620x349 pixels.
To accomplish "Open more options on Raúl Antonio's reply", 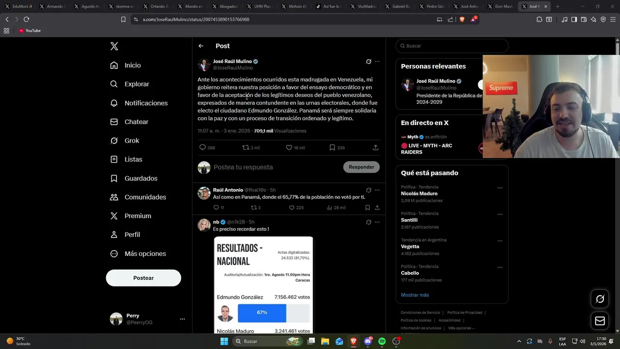I will pyautogui.click(x=377, y=190).
